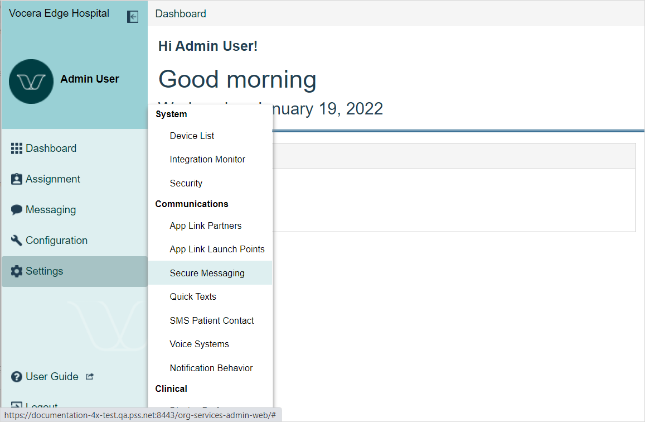Click the external link icon beside User Guide

[90, 377]
